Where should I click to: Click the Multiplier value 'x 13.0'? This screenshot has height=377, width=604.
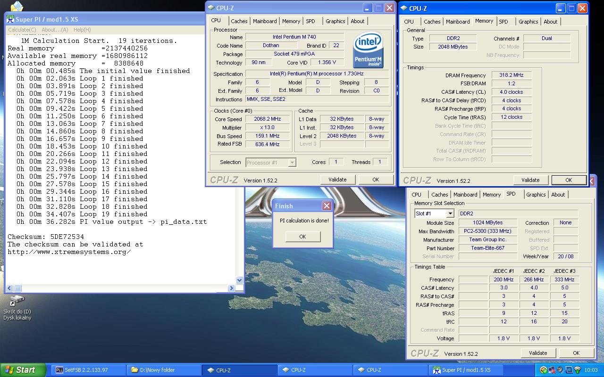268,128
